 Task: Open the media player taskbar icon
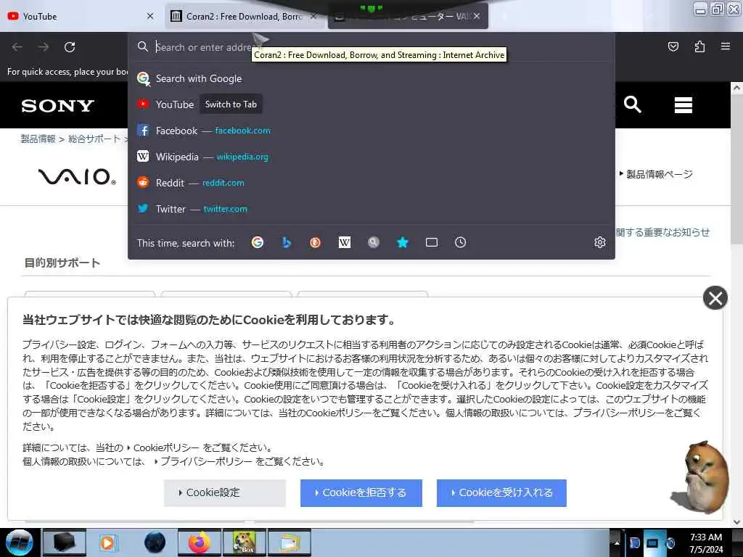tap(107, 542)
